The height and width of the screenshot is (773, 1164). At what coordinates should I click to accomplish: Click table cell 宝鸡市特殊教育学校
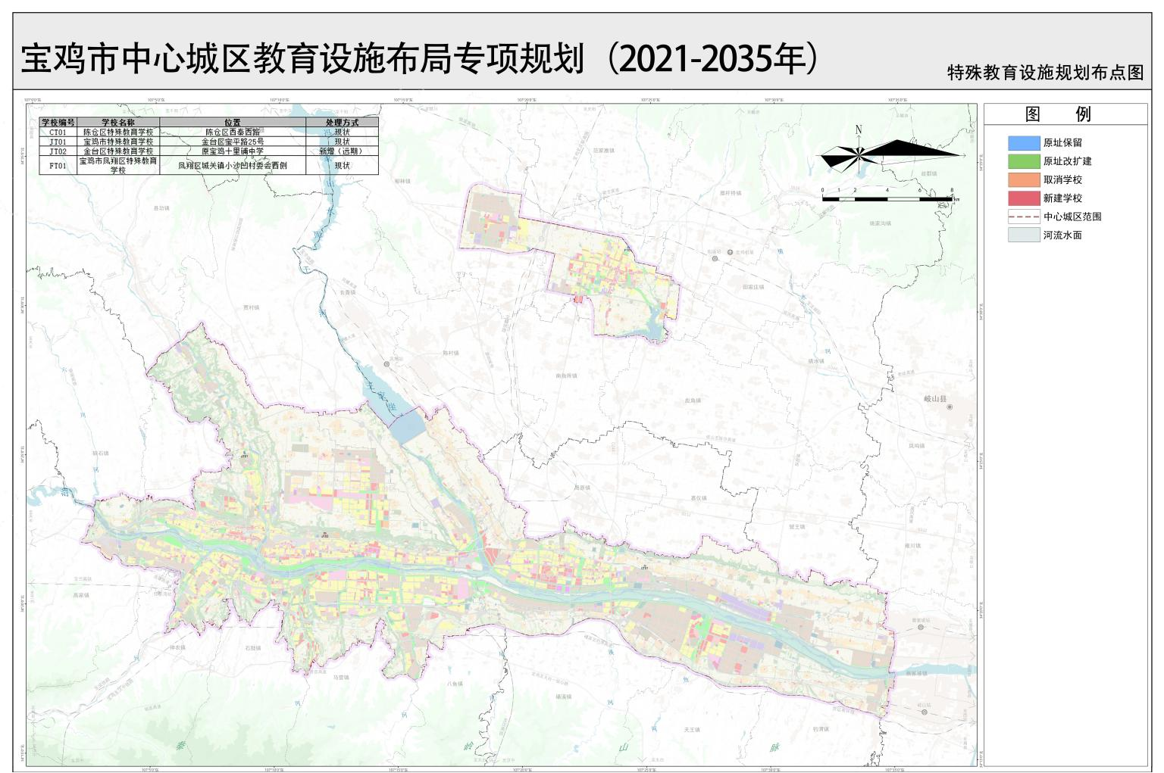pyautogui.click(x=118, y=142)
